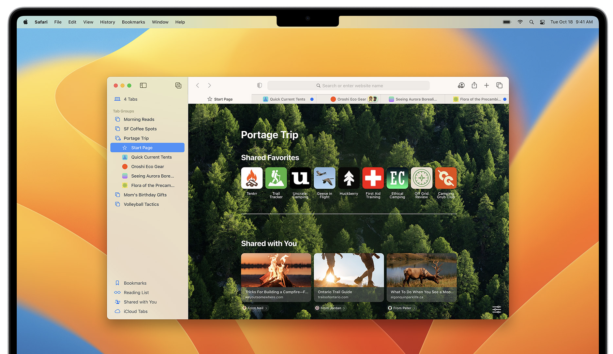Open Shared with You in sidebar
Viewport: 613px width, 354px height.
[147, 302]
